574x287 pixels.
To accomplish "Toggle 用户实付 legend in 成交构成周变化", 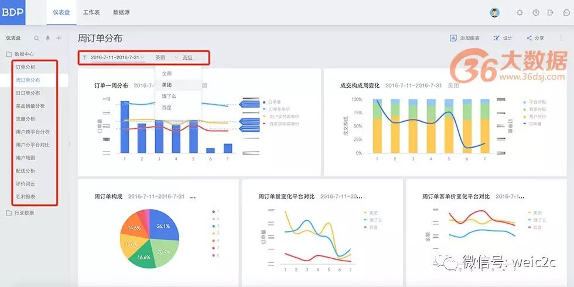I will [535, 117].
